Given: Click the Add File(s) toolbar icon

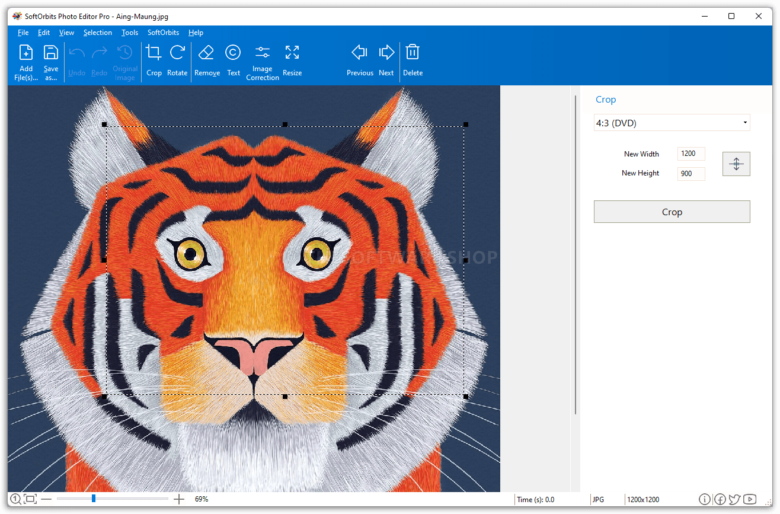Looking at the screenshot, I should point(26,52).
